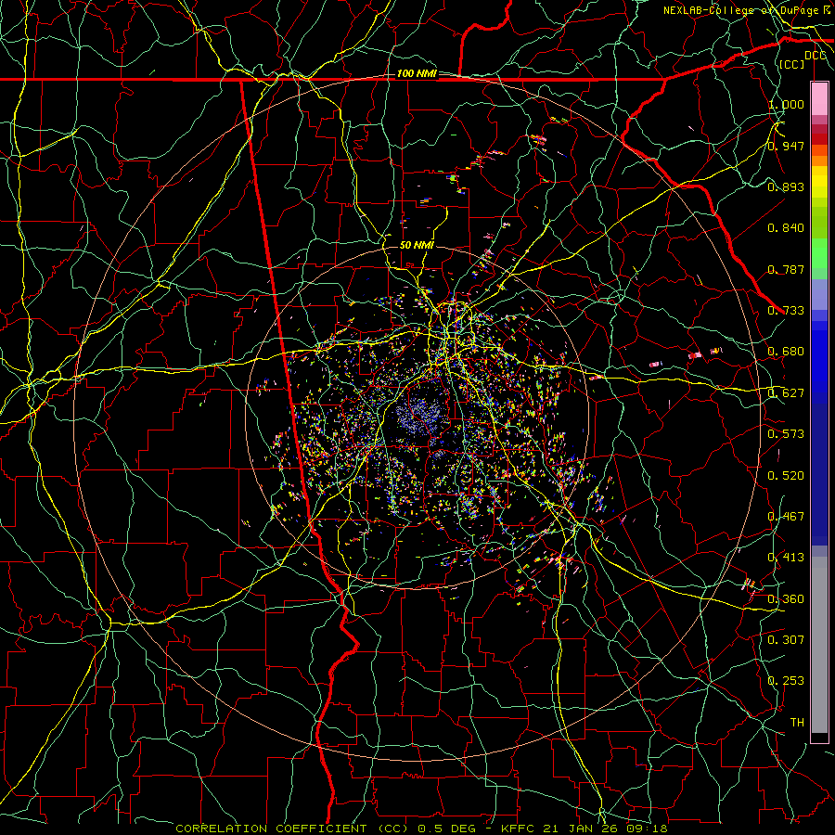Image resolution: width=835 pixels, height=835 pixels.
Task: Click the 0.893 legend value
Action: tap(786, 186)
